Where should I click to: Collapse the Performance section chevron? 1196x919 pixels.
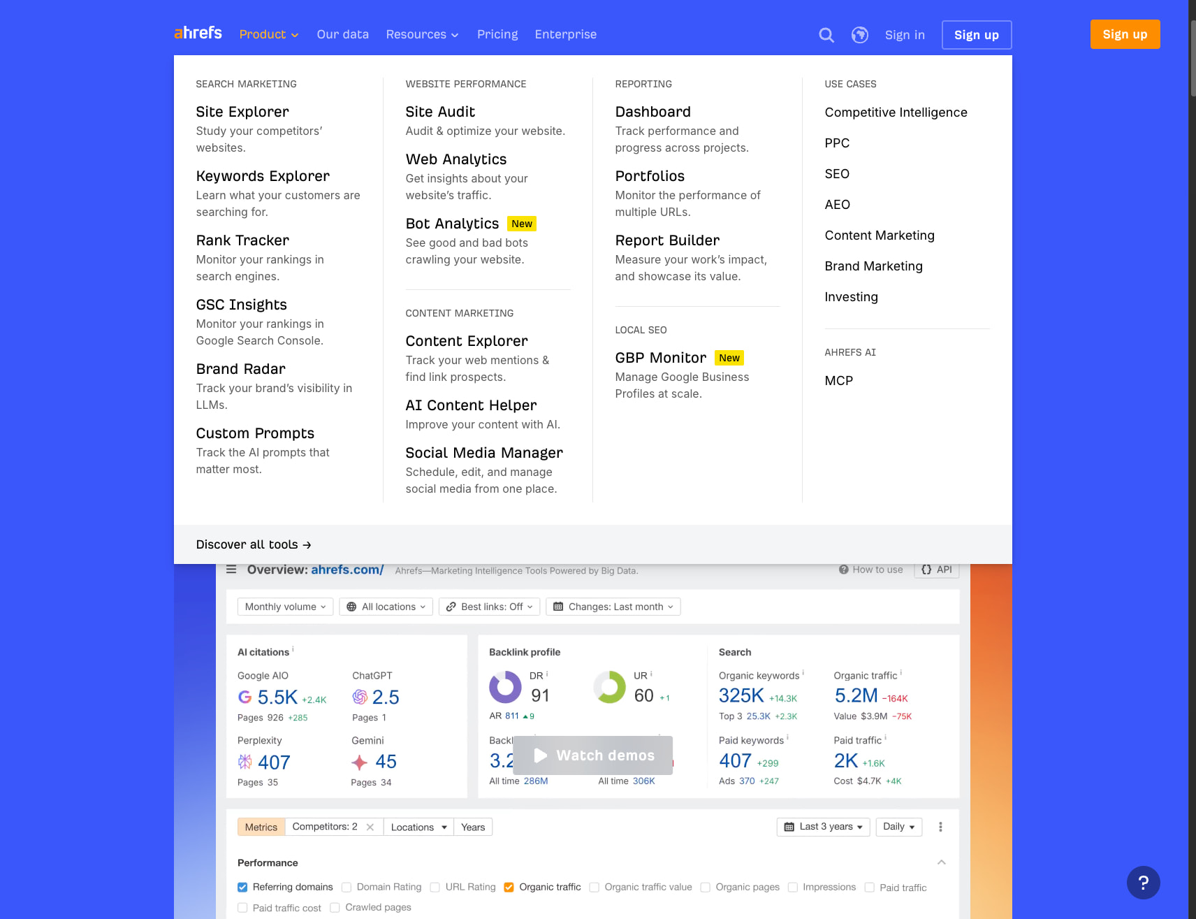pyautogui.click(x=942, y=862)
